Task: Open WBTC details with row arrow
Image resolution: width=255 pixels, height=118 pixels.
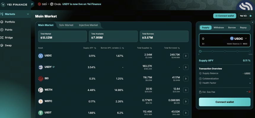Action: [x=186, y=101]
